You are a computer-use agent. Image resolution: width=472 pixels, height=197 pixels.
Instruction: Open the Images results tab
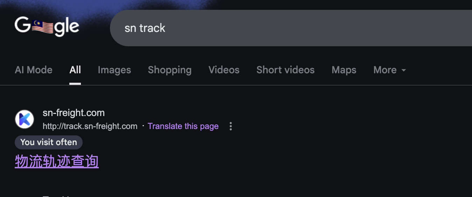pyautogui.click(x=114, y=70)
